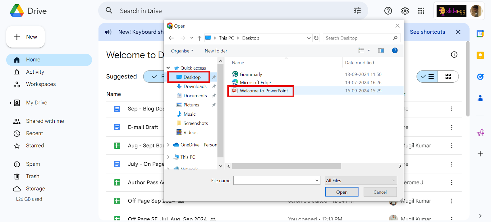Click the change view icon in Open dialog
Screen dimensions: 491x222
click(361, 50)
